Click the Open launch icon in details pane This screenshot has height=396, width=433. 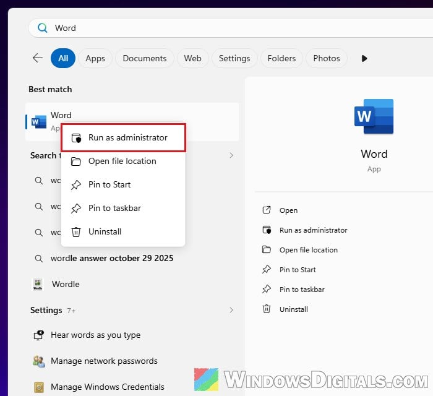(x=267, y=210)
